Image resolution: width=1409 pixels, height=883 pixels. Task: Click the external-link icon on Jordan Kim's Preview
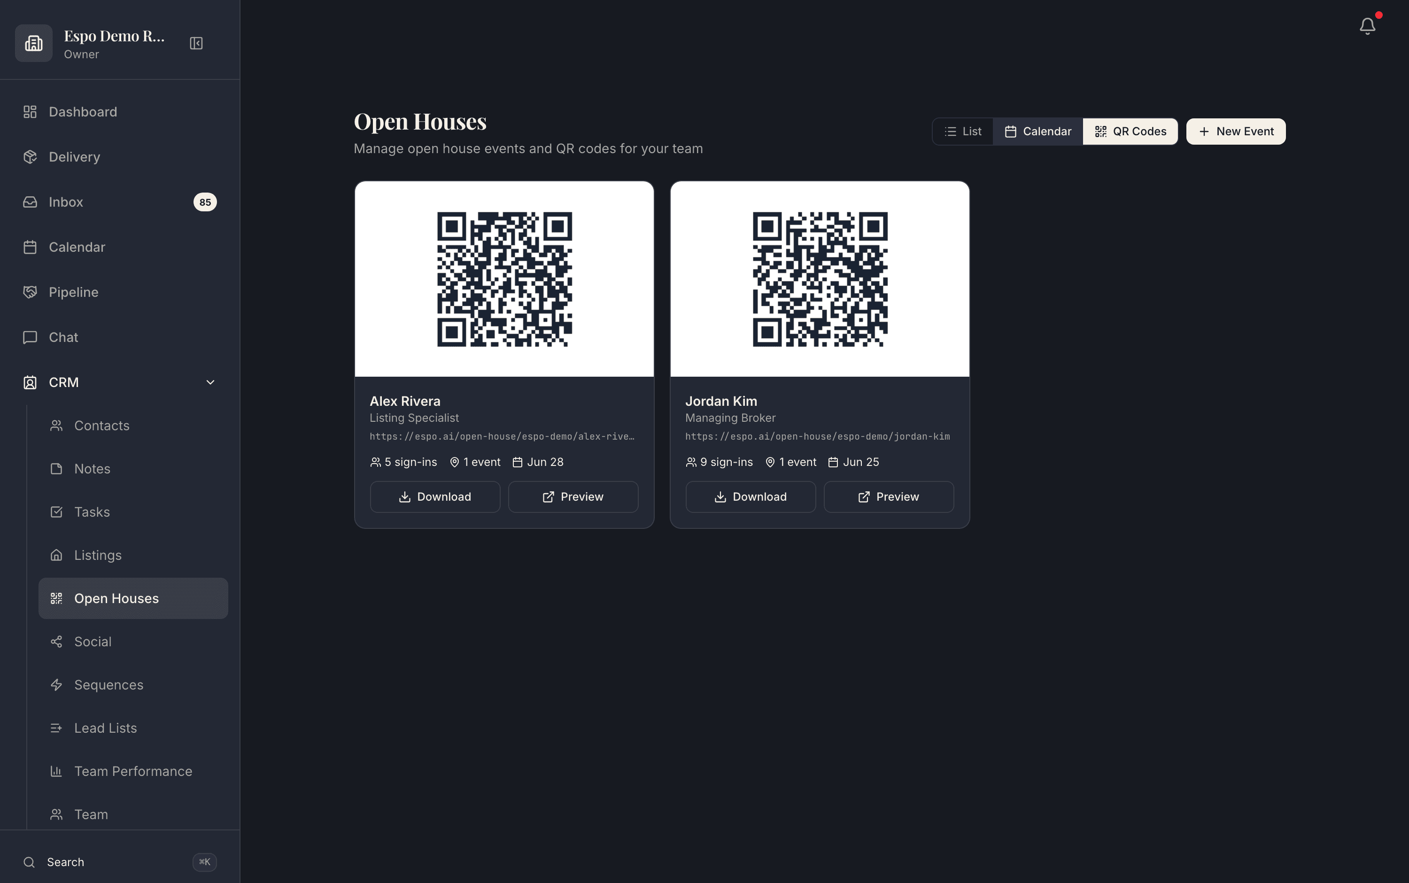(x=864, y=497)
